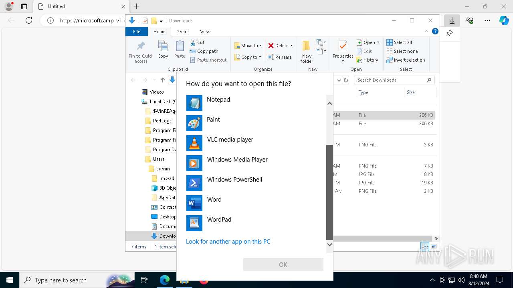
Task: Click Select all in ribbon
Action: pos(399,42)
